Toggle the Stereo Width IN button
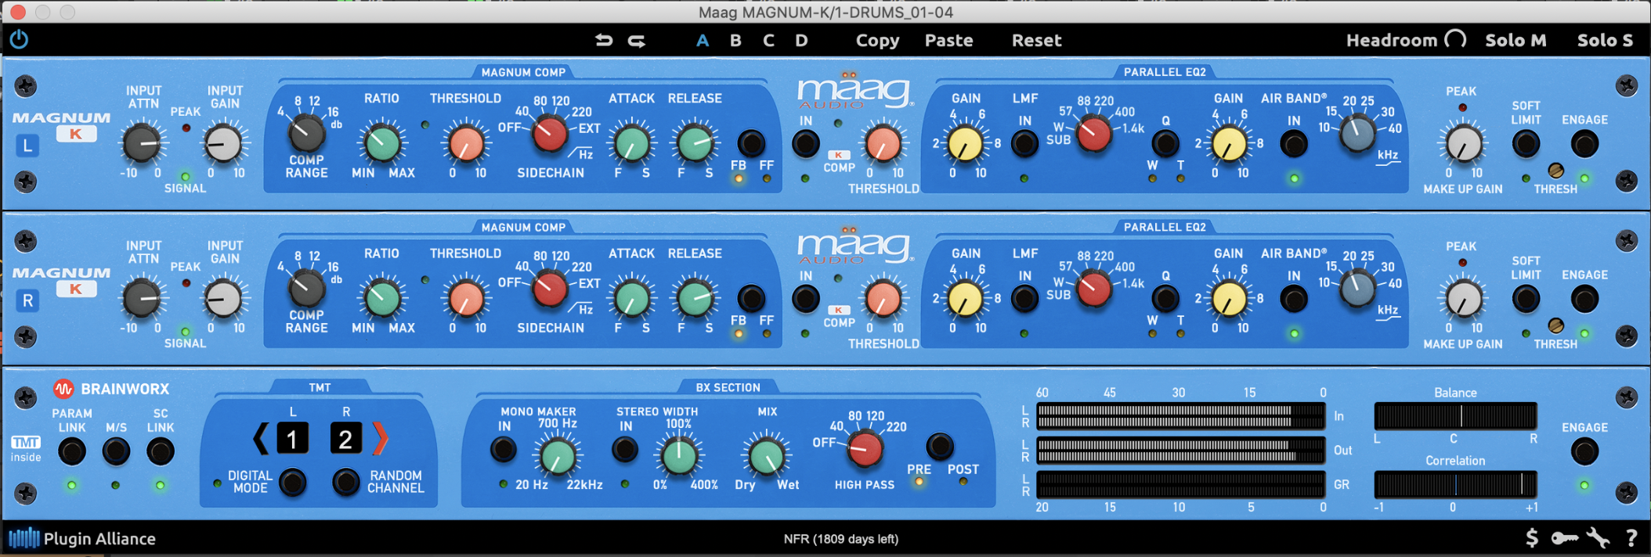Image resolution: width=1651 pixels, height=557 pixels. [x=625, y=450]
